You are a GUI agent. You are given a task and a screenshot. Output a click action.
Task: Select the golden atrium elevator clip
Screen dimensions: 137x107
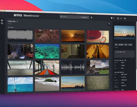click(98, 51)
